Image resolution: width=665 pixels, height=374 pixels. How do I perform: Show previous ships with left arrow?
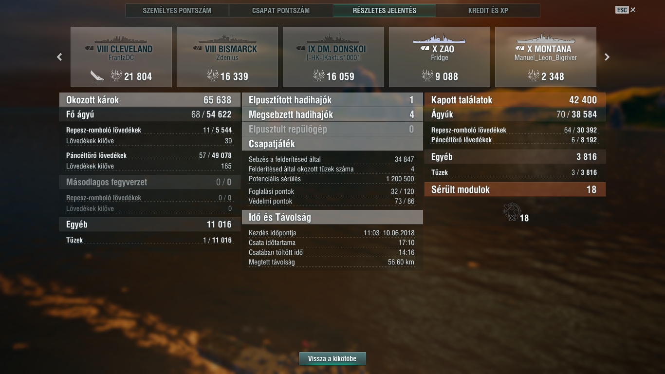59,57
